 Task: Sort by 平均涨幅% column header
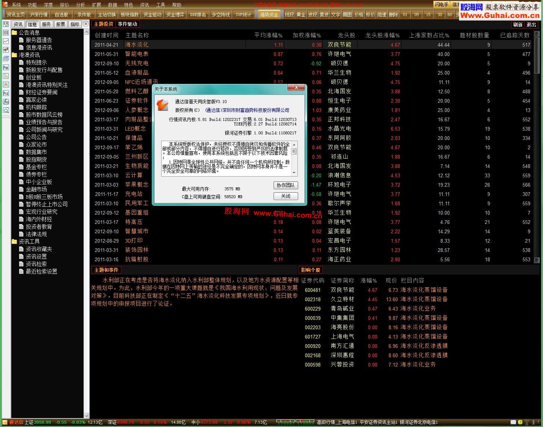click(x=268, y=35)
